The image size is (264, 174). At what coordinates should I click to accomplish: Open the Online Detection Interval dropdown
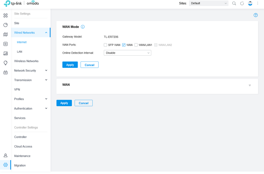click(x=128, y=53)
